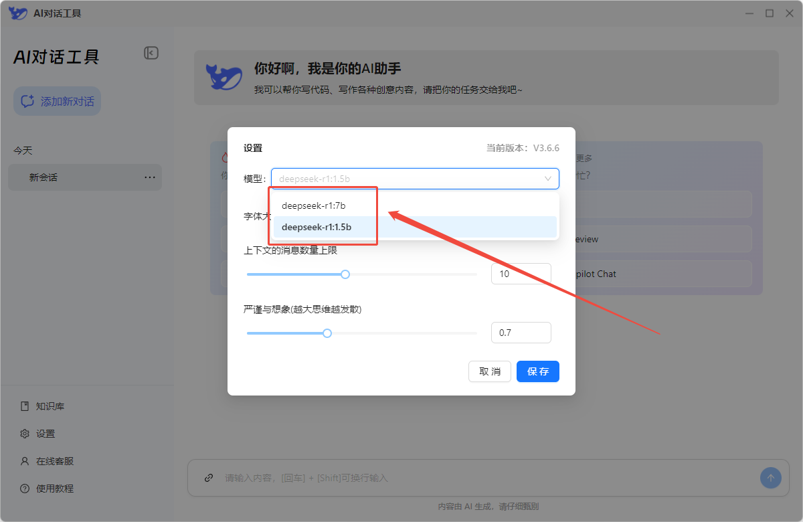Collapse the sidebar with the panel toggle icon

[x=151, y=53]
